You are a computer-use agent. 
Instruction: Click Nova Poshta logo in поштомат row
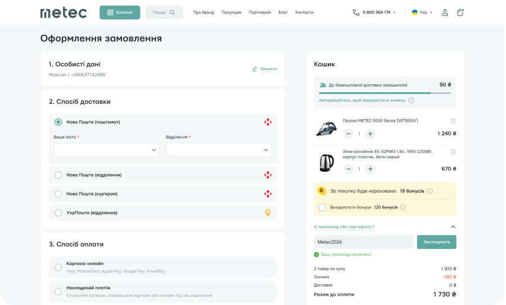(268, 122)
